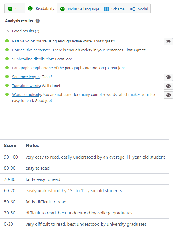Click note 'easy to read'
179x232 pixels.
(x=37, y=168)
